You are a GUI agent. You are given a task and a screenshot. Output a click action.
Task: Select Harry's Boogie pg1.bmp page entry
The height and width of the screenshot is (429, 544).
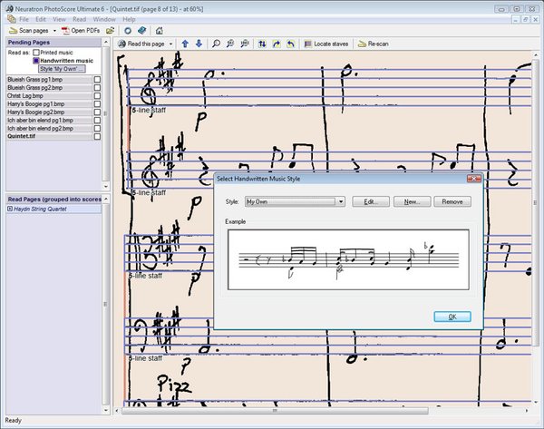49,103
